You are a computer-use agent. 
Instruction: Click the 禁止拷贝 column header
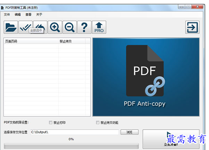click(x=72, y=41)
